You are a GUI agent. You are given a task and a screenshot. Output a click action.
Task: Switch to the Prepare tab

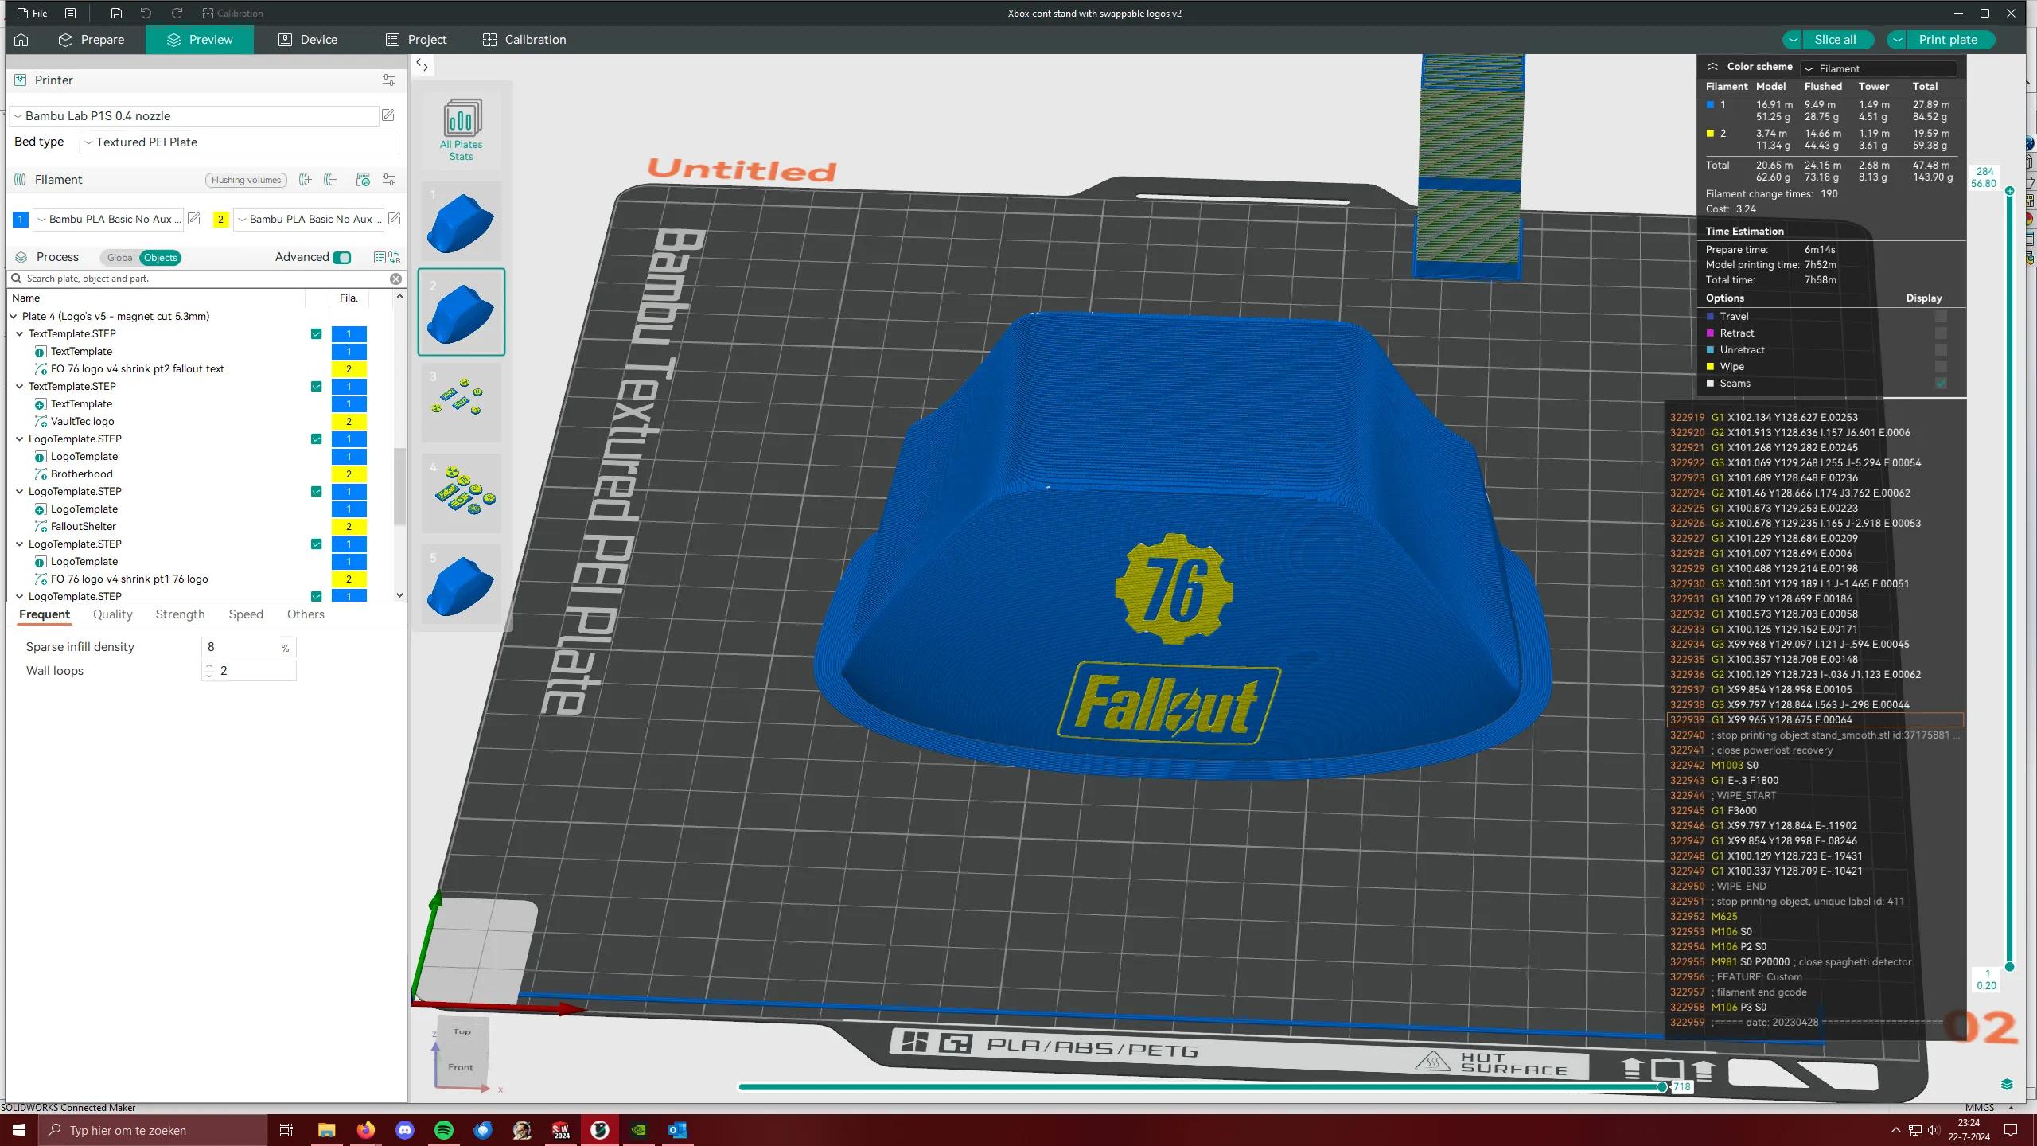[x=92, y=40]
